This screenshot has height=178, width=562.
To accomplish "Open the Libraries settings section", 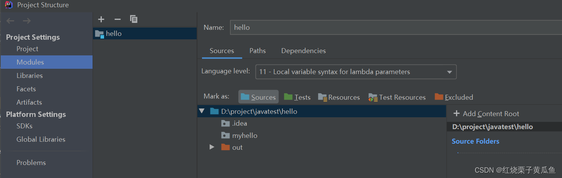I will [29, 76].
